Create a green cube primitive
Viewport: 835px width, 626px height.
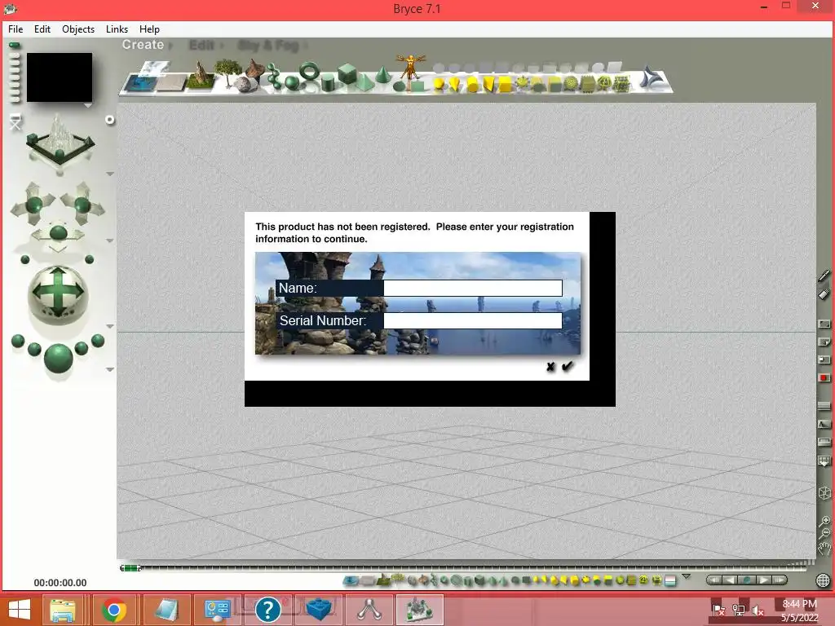pyautogui.click(x=347, y=73)
